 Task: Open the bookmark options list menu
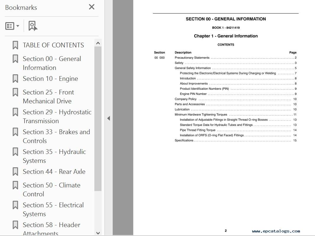(12, 26)
